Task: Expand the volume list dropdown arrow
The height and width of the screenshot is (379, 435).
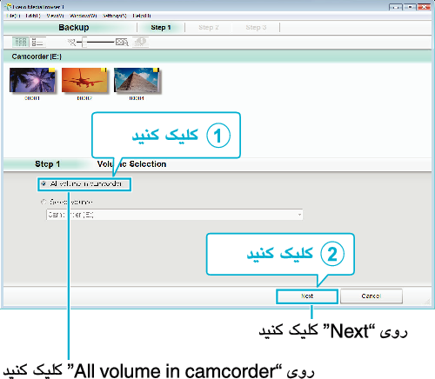Action: [299, 215]
